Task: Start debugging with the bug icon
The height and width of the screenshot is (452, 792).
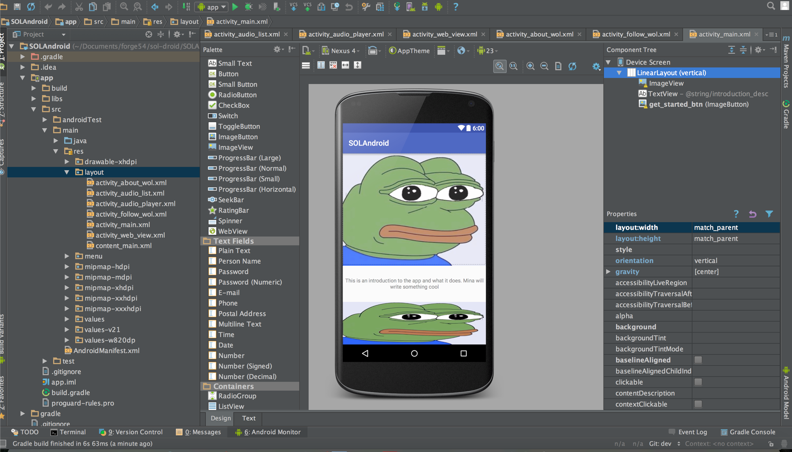Action: pyautogui.click(x=249, y=7)
